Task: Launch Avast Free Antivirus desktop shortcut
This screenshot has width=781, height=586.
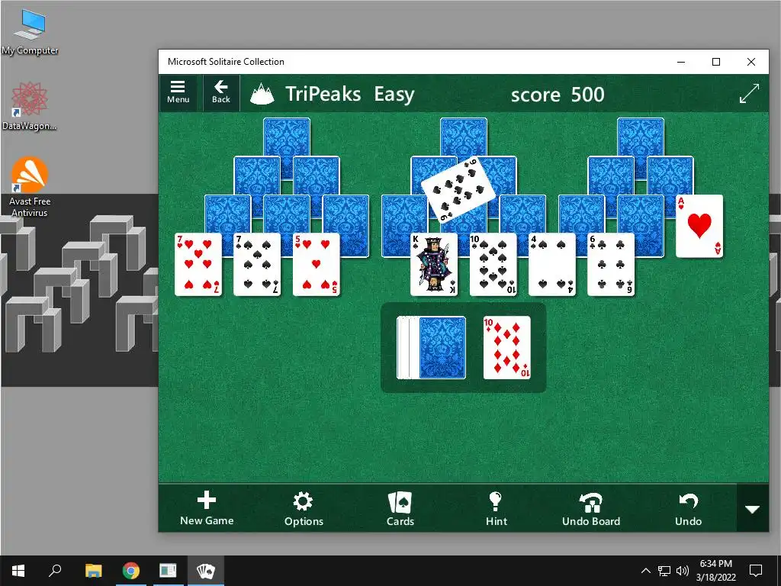Action: (x=30, y=187)
